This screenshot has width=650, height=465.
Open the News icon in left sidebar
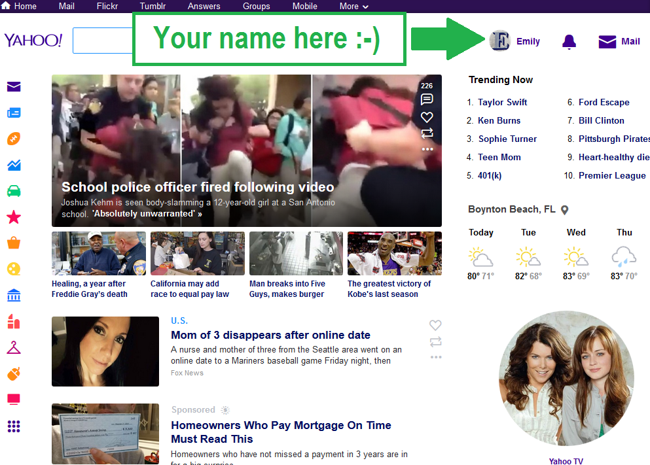[x=14, y=112]
